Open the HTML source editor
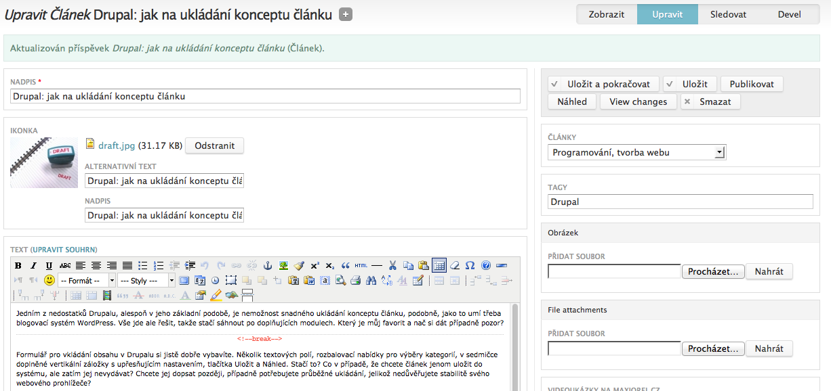The width and height of the screenshot is (831, 391). (361, 265)
